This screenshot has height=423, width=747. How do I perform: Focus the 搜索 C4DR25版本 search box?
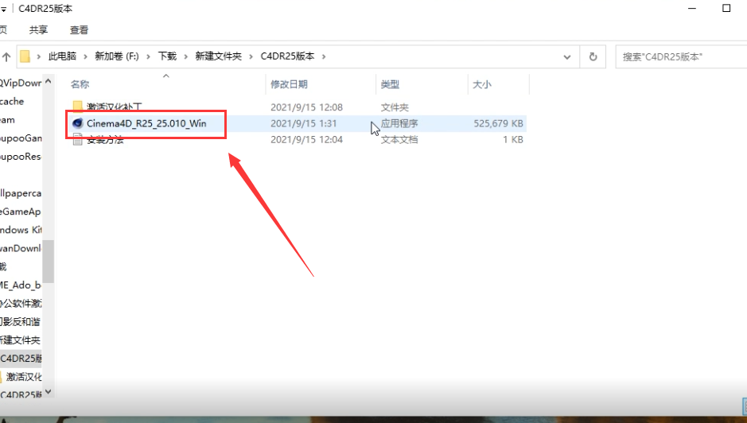coord(681,57)
